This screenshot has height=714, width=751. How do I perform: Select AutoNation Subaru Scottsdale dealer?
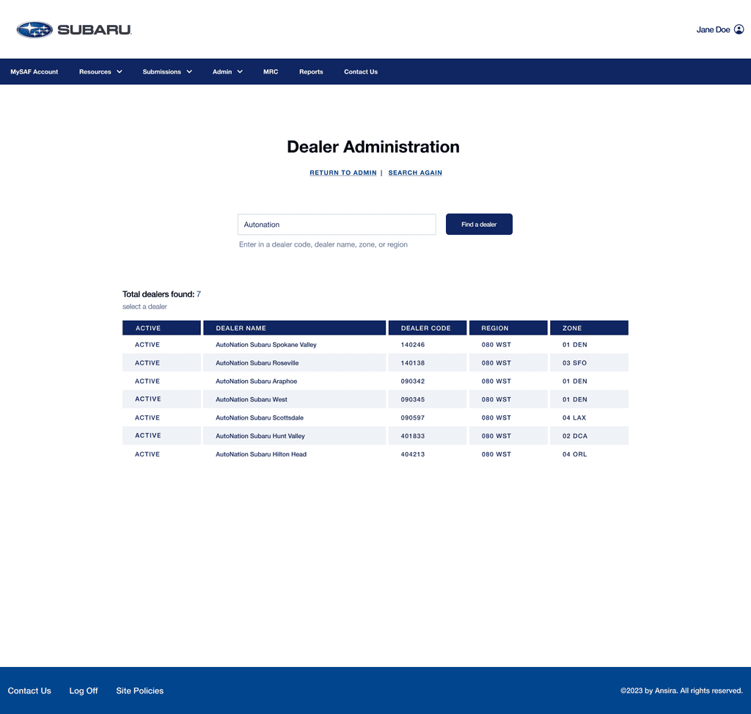click(260, 418)
